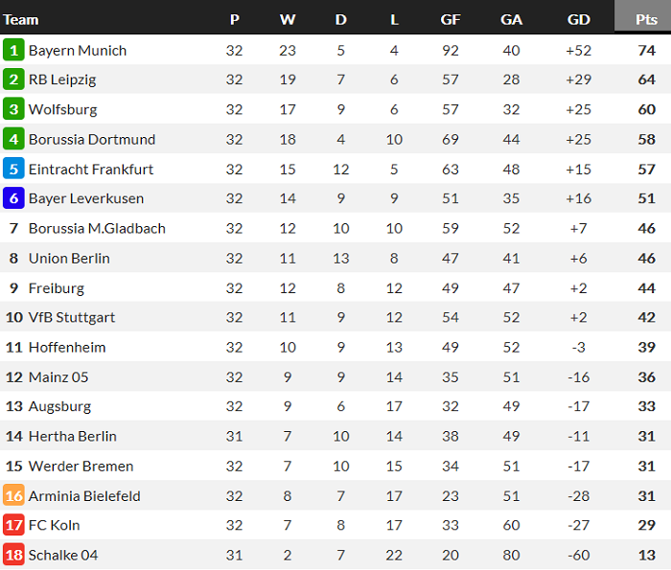This screenshot has width=671, height=570.
Task: Sort by the GD column header
Action: (x=578, y=19)
